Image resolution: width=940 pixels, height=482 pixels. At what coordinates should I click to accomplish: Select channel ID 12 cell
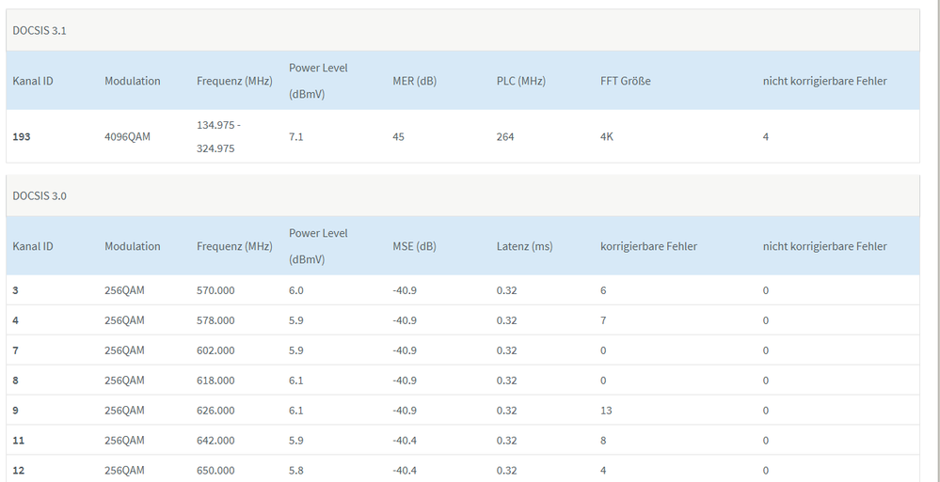19,470
